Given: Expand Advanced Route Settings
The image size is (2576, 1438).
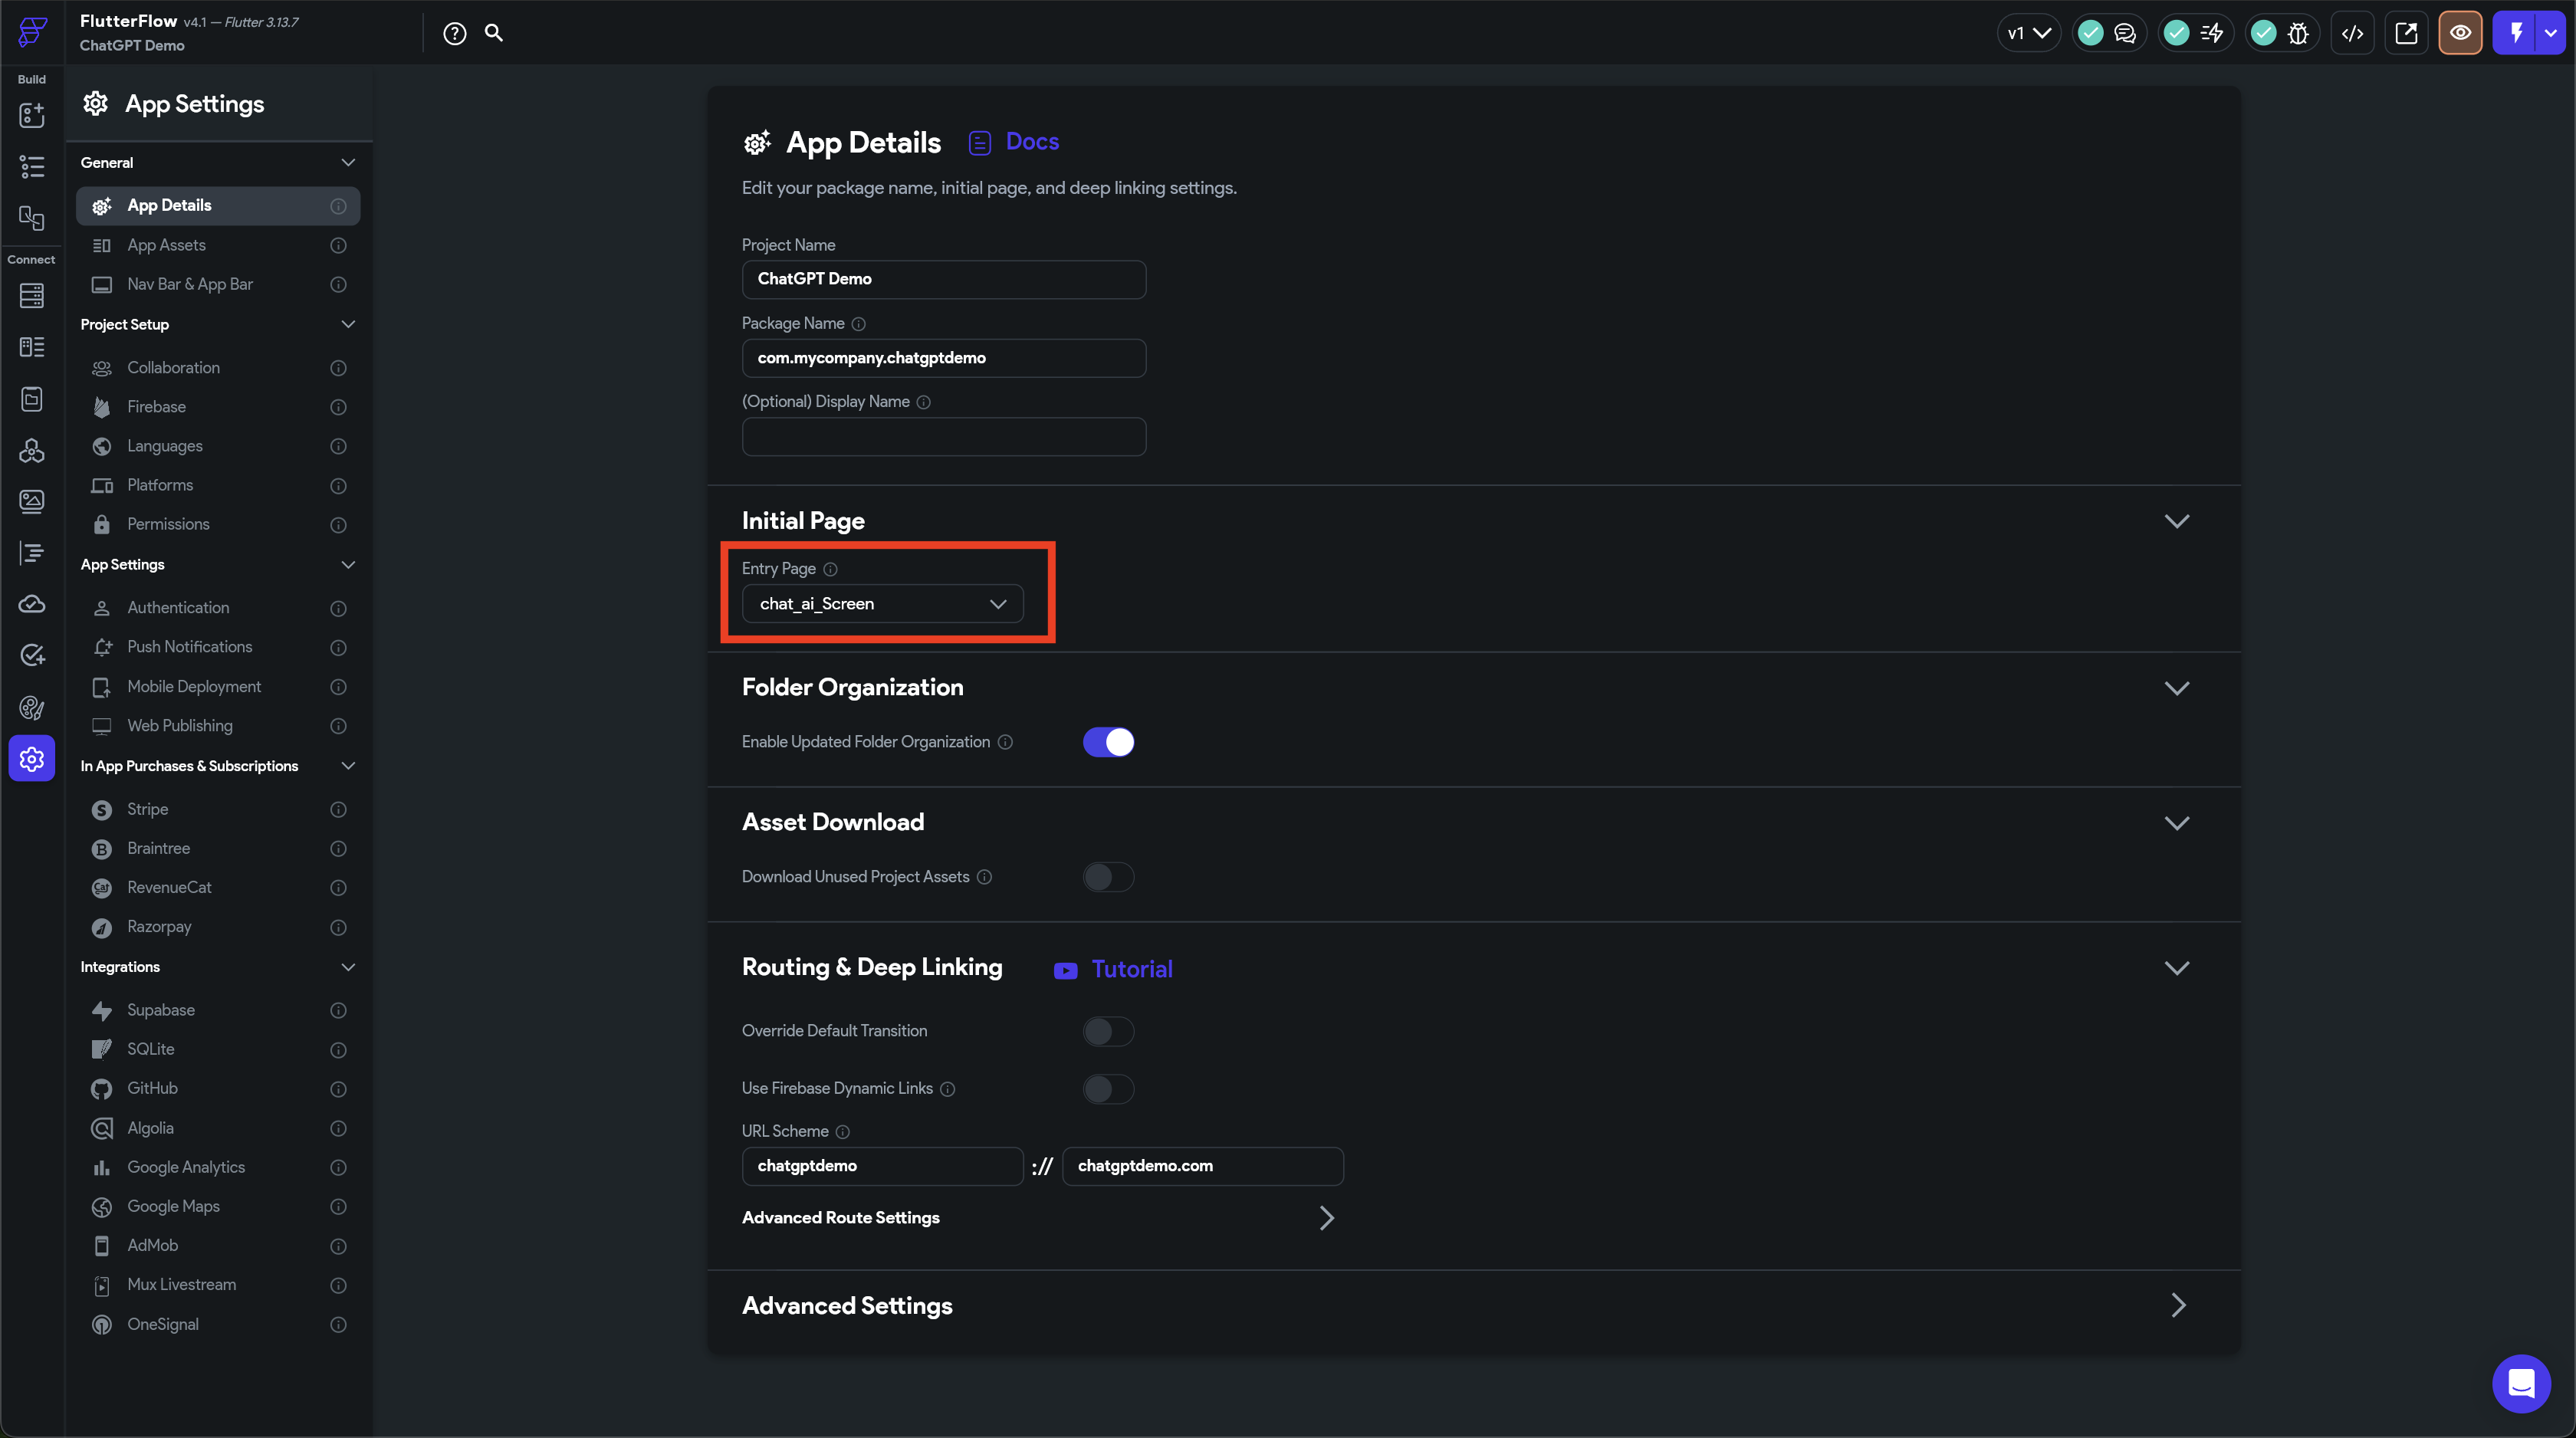Looking at the screenshot, I should 1038,1218.
